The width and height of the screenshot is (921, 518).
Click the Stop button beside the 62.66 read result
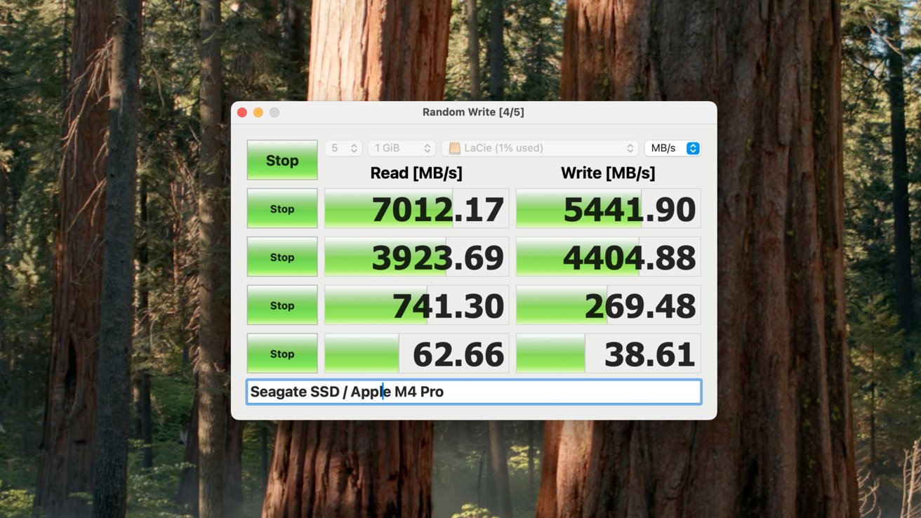point(282,354)
